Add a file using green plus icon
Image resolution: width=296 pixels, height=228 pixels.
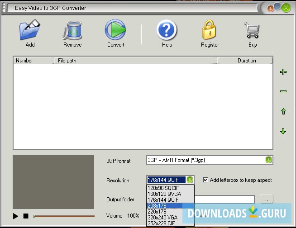[283, 72]
